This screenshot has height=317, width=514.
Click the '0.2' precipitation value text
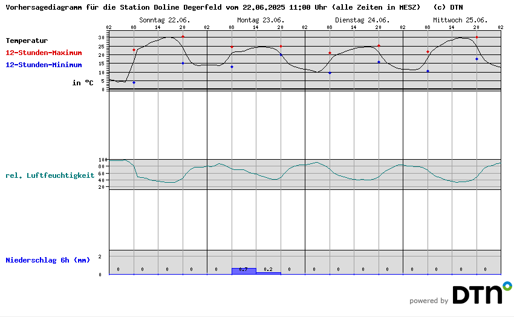click(268, 269)
